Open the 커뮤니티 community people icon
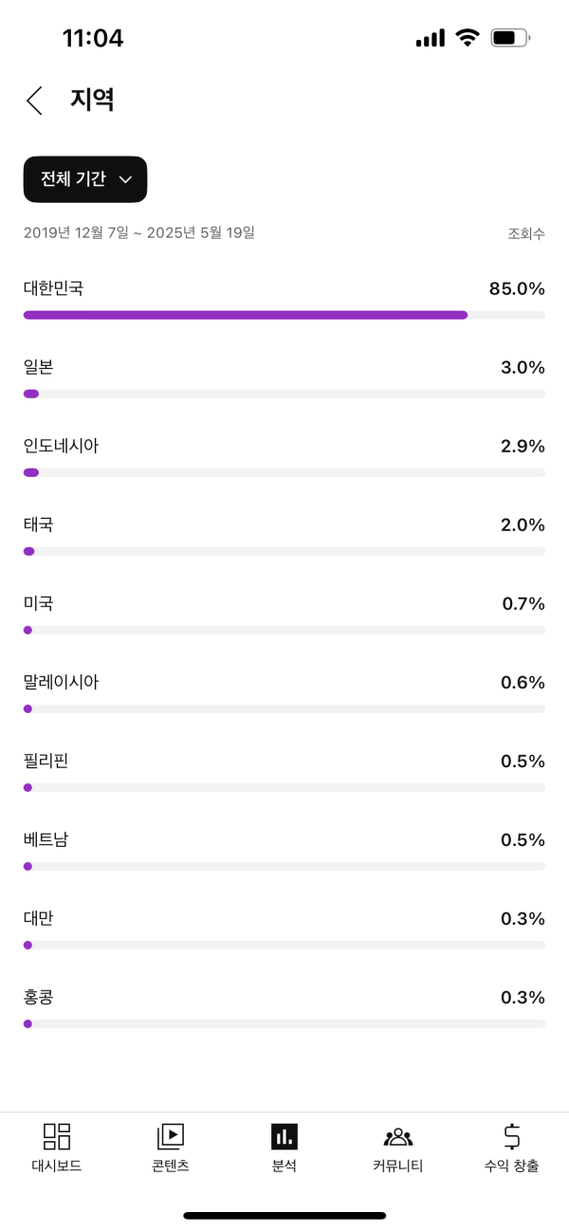The height and width of the screenshot is (1231, 569). pyautogui.click(x=398, y=1136)
